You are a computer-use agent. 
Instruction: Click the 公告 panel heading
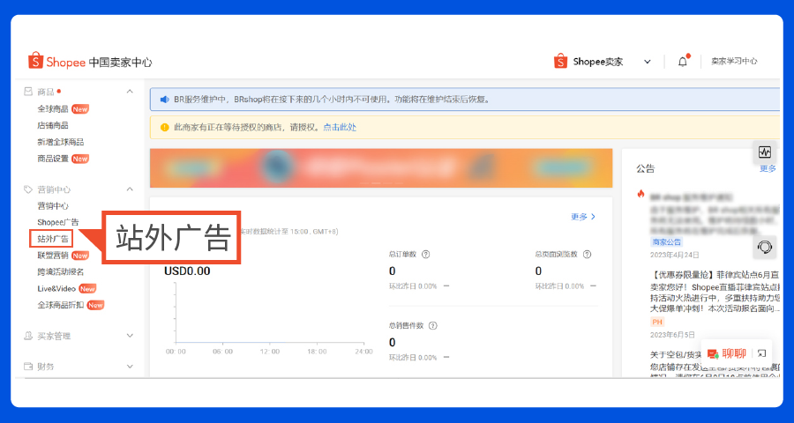[x=646, y=168]
